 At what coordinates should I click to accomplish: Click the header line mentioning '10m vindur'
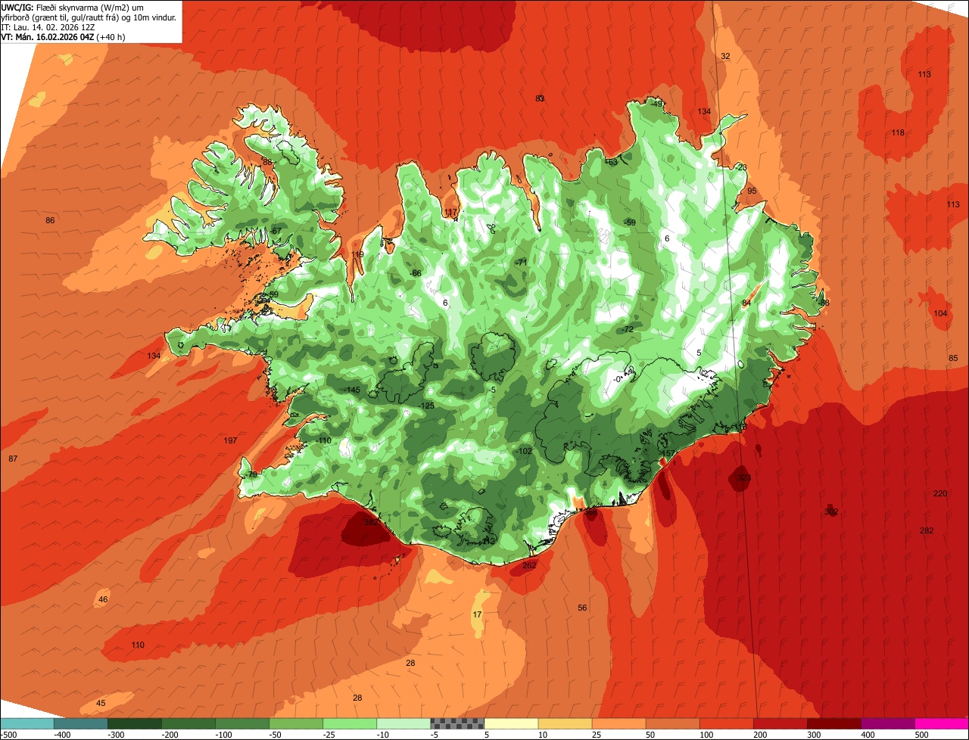tap(89, 17)
